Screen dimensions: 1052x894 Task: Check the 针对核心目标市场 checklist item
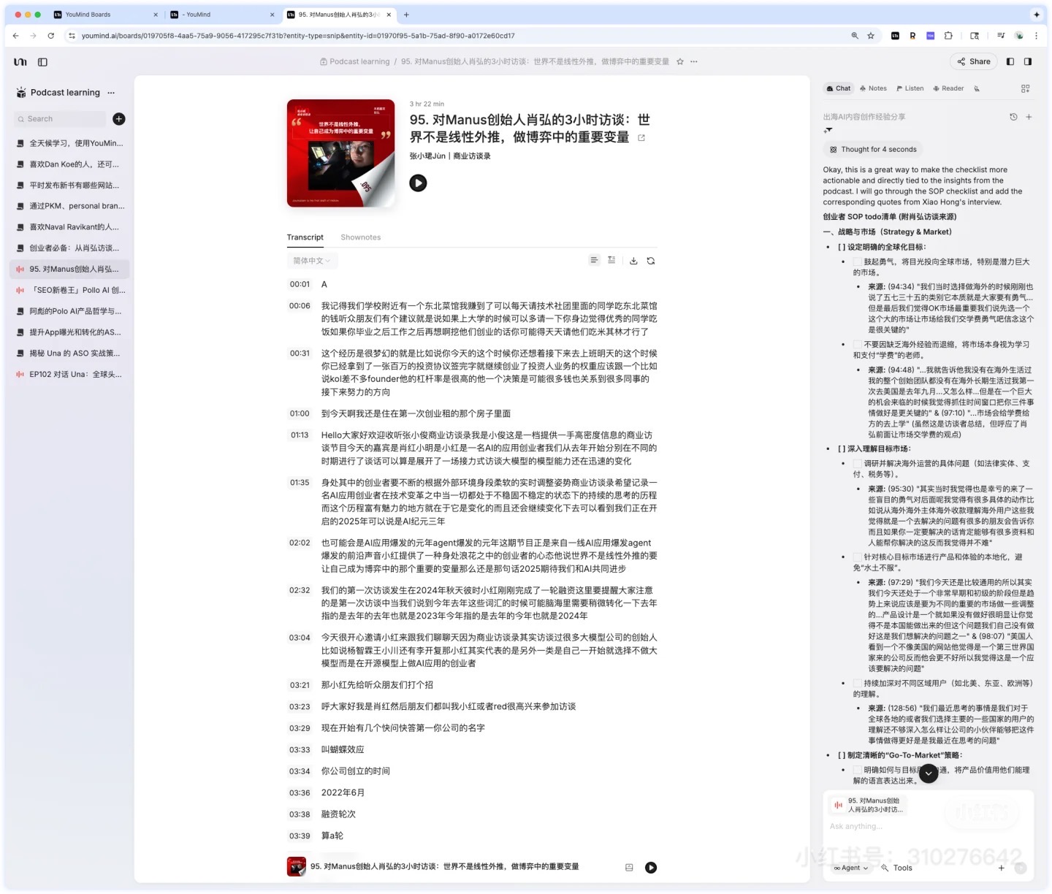[x=857, y=557]
